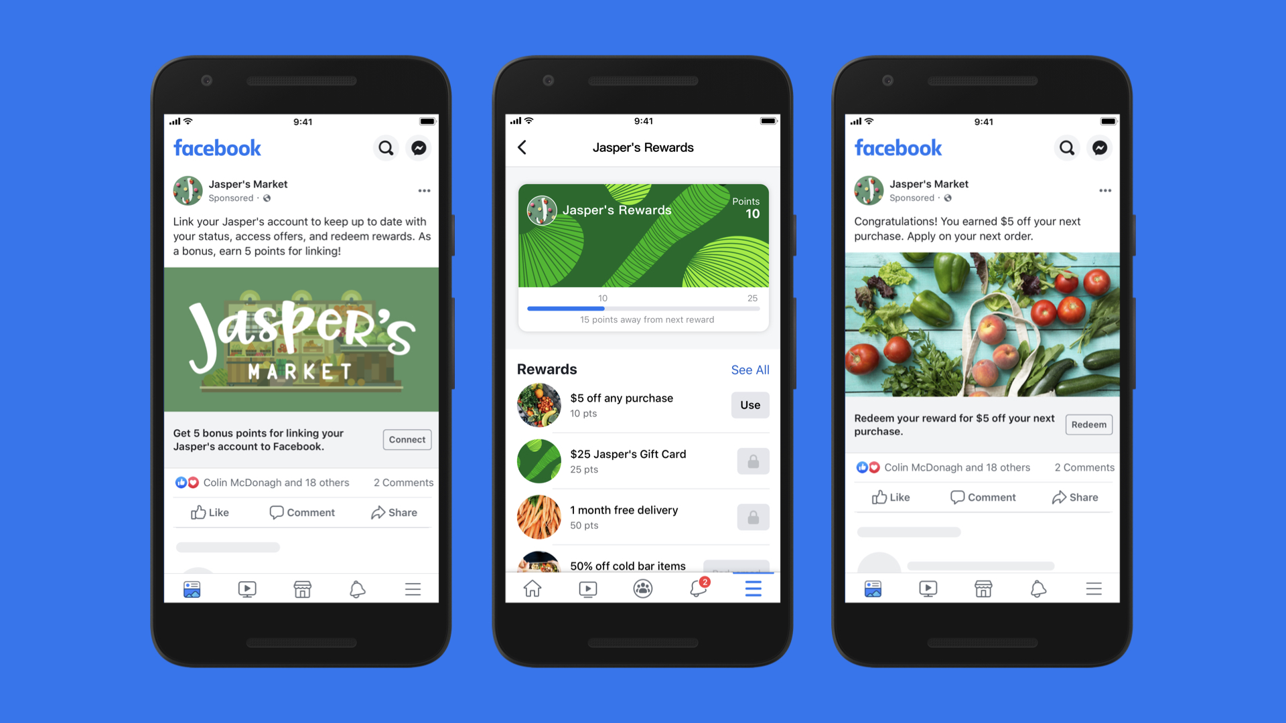Click Redeem reward for $5 off
Image resolution: width=1286 pixels, height=723 pixels.
pos(1089,424)
